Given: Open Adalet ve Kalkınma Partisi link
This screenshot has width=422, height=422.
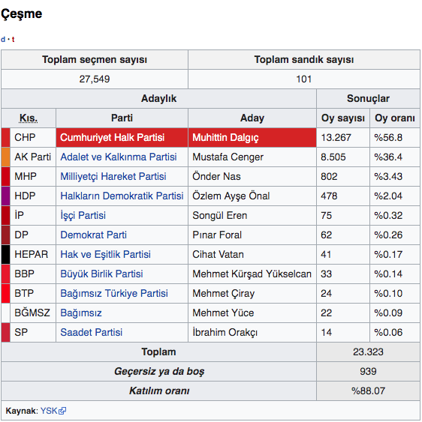Looking at the screenshot, I should (119, 157).
